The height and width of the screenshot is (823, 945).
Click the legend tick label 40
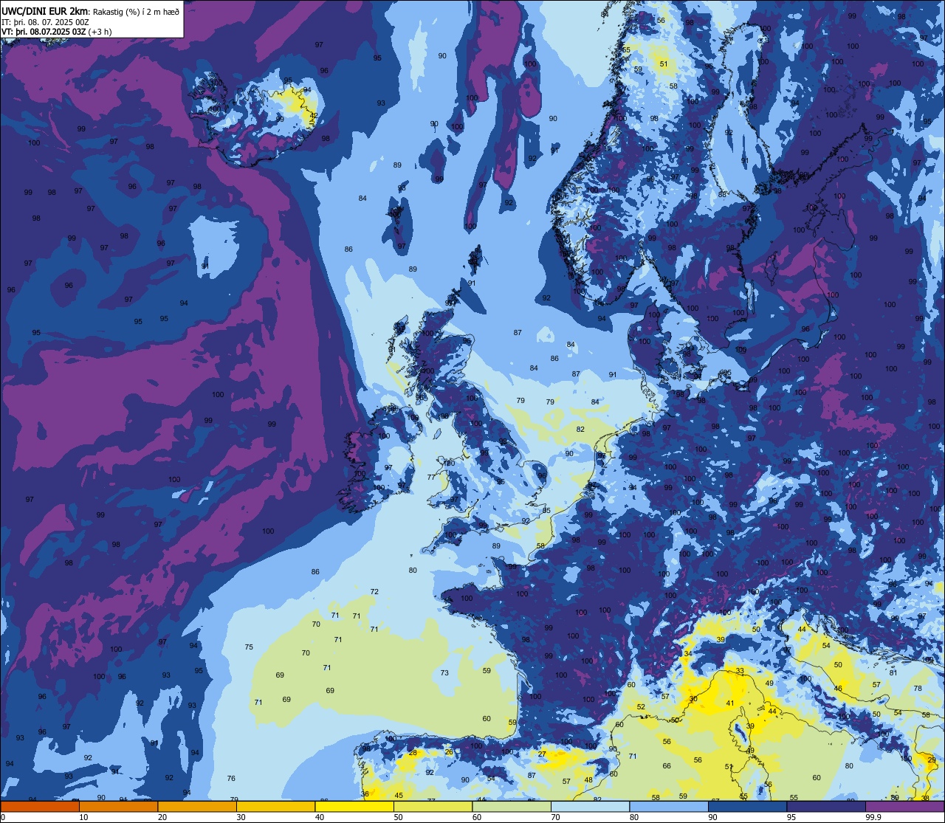coord(320,817)
